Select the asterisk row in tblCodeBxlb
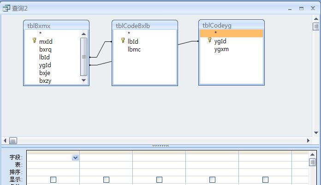Screen dimensions: 321x185 click(144, 33)
